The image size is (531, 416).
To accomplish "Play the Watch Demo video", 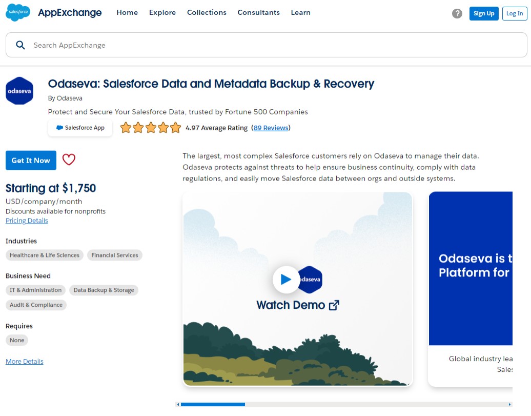I will tap(286, 280).
